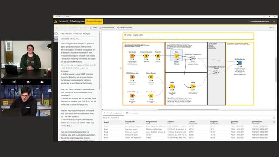The image size is (279, 157).
Task: Select the Lat/Lon to Geometry node
Action: [146, 56]
